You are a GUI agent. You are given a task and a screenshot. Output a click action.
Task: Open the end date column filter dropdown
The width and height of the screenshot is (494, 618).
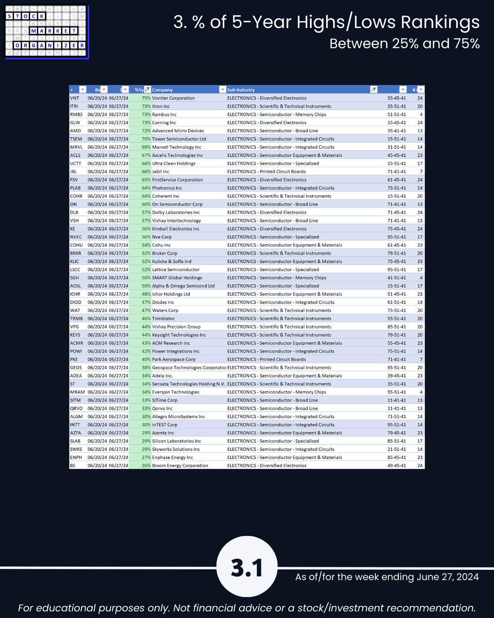tap(126, 89)
